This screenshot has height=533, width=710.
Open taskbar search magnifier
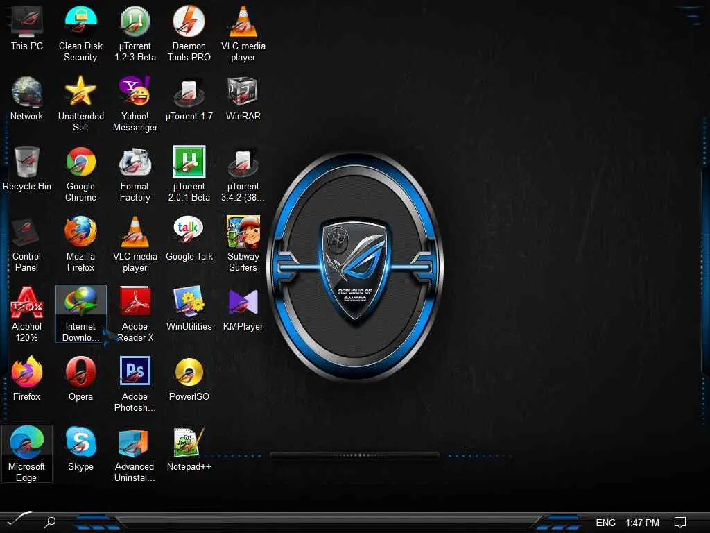pyautogui.click(x=50, y=522)
